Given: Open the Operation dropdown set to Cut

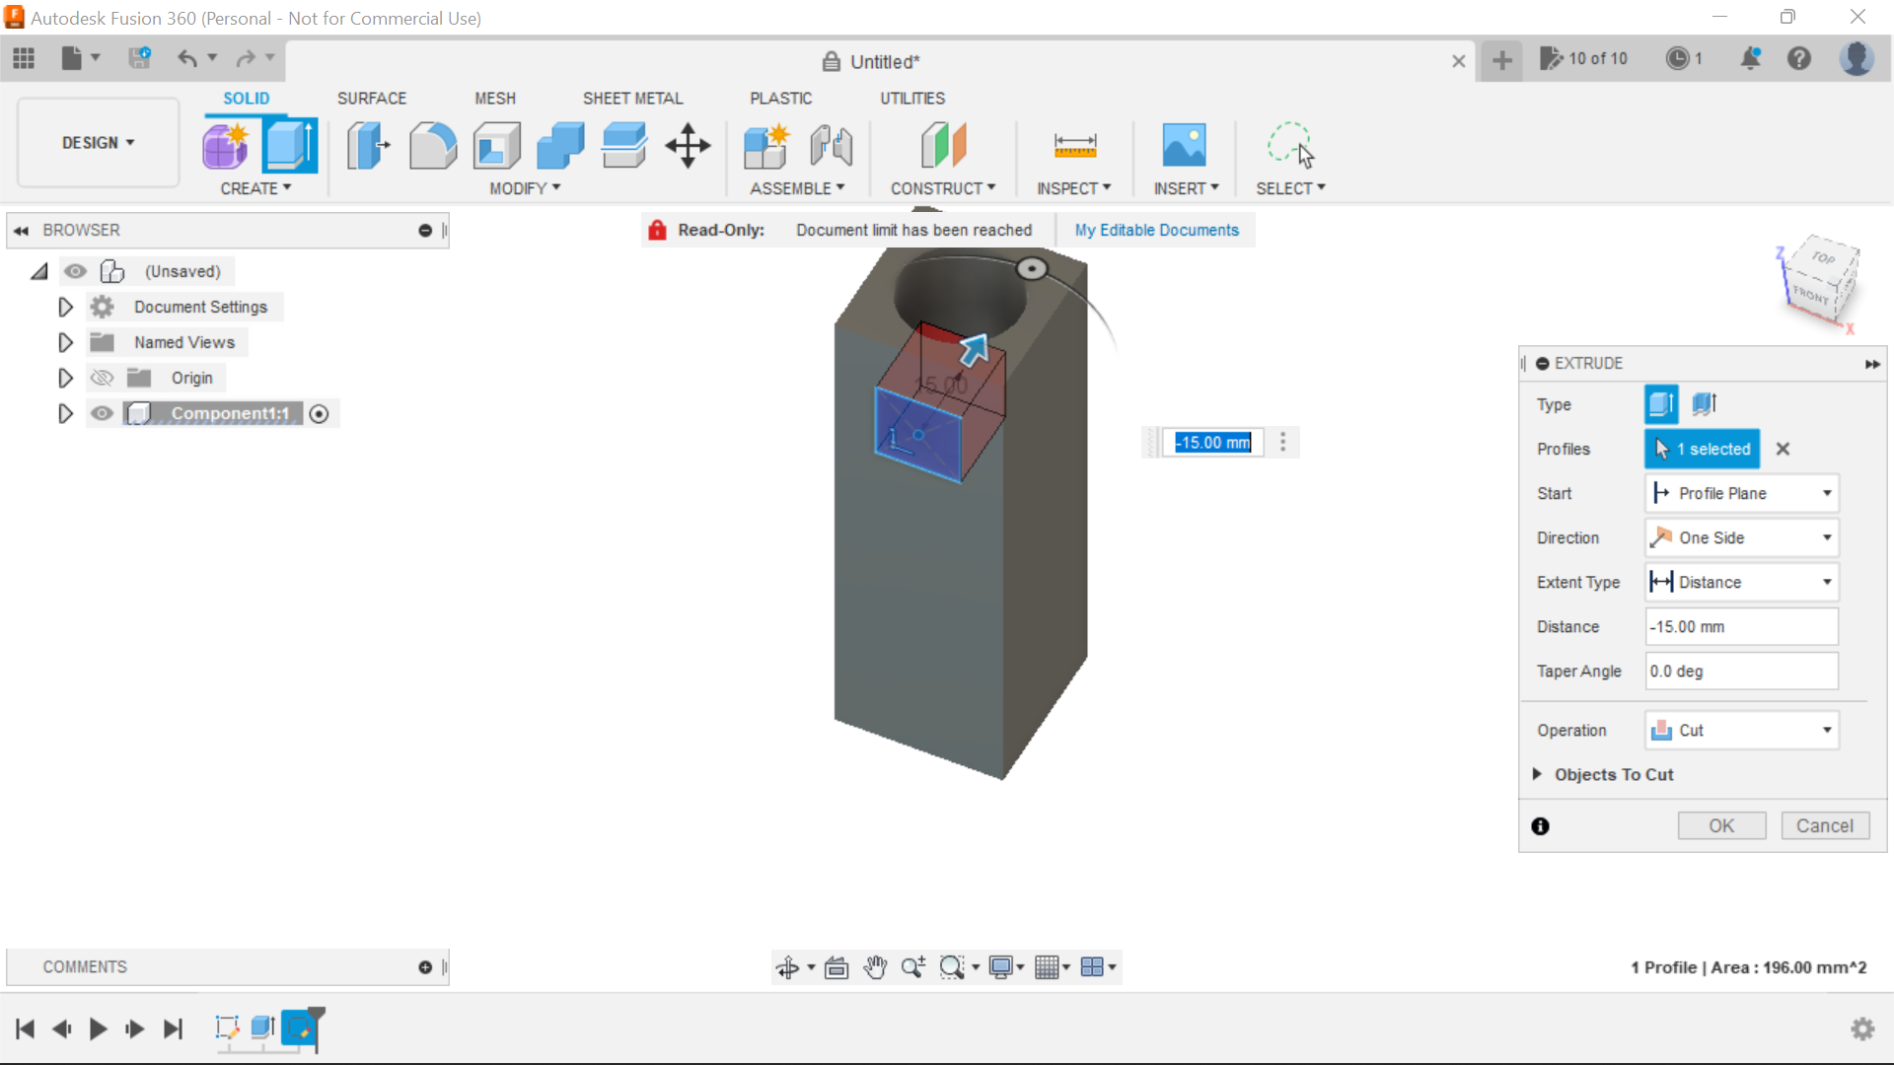Looking at the screenshot, I should [1741, 730].
